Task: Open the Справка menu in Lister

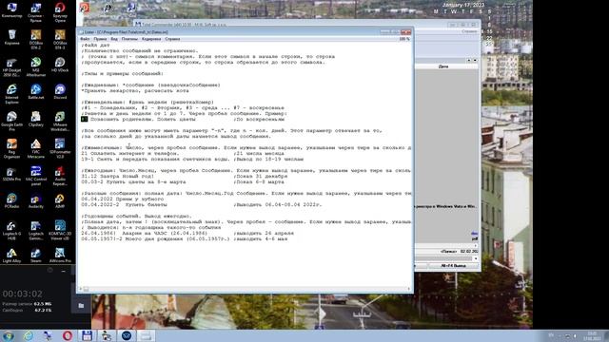Action: point(172,39)
